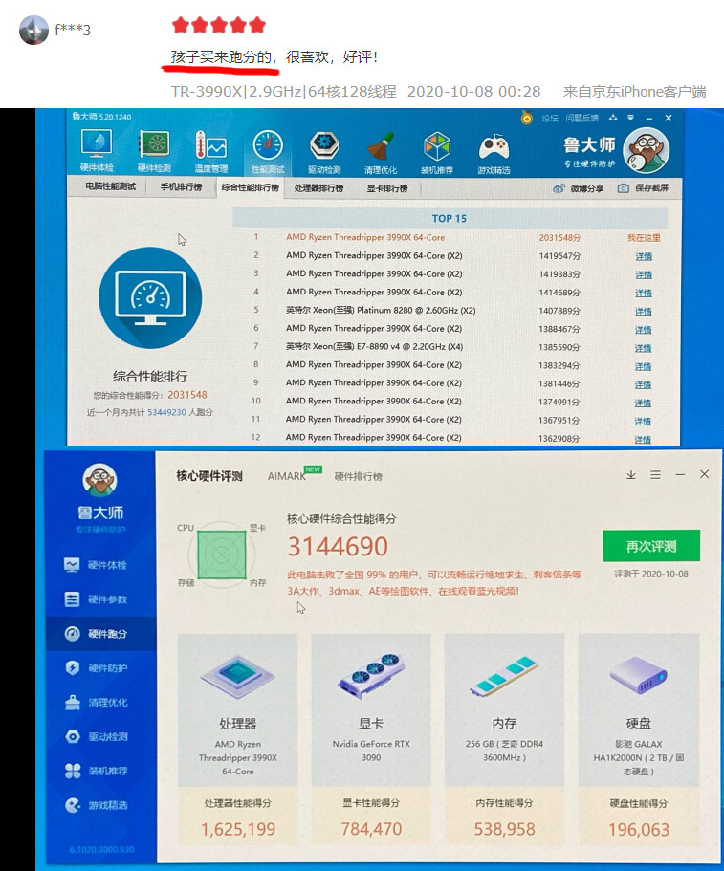Click the 微博分享 Weibo icon
This screenshot has width=724, height=871.
click(559, 189)
